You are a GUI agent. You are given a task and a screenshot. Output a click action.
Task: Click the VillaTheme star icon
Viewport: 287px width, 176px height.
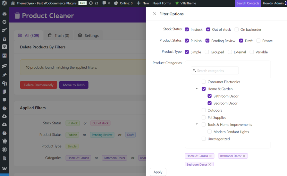pyautogui.click(x=177, y=3)
